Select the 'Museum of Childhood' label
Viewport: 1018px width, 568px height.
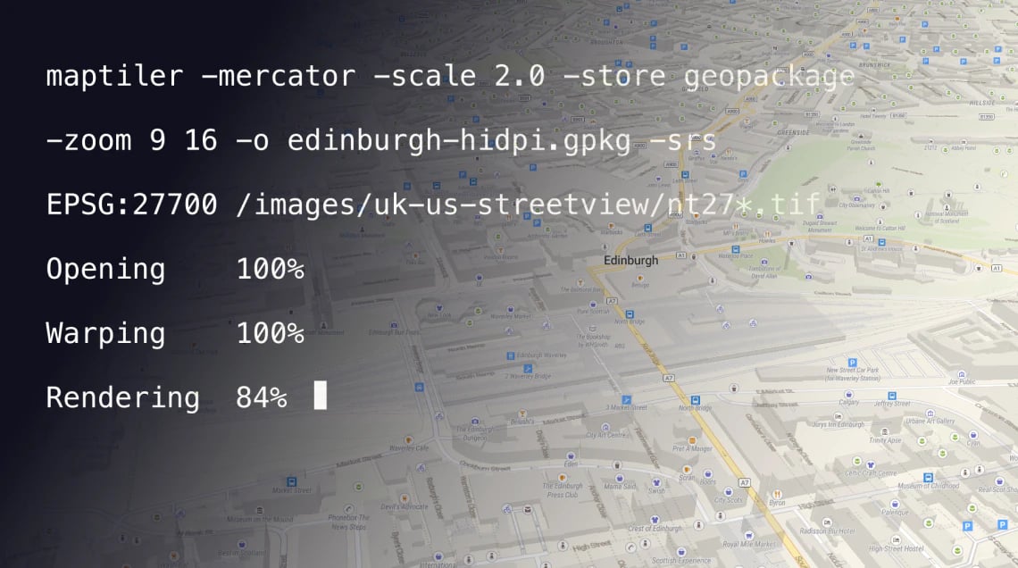point(929,486)
